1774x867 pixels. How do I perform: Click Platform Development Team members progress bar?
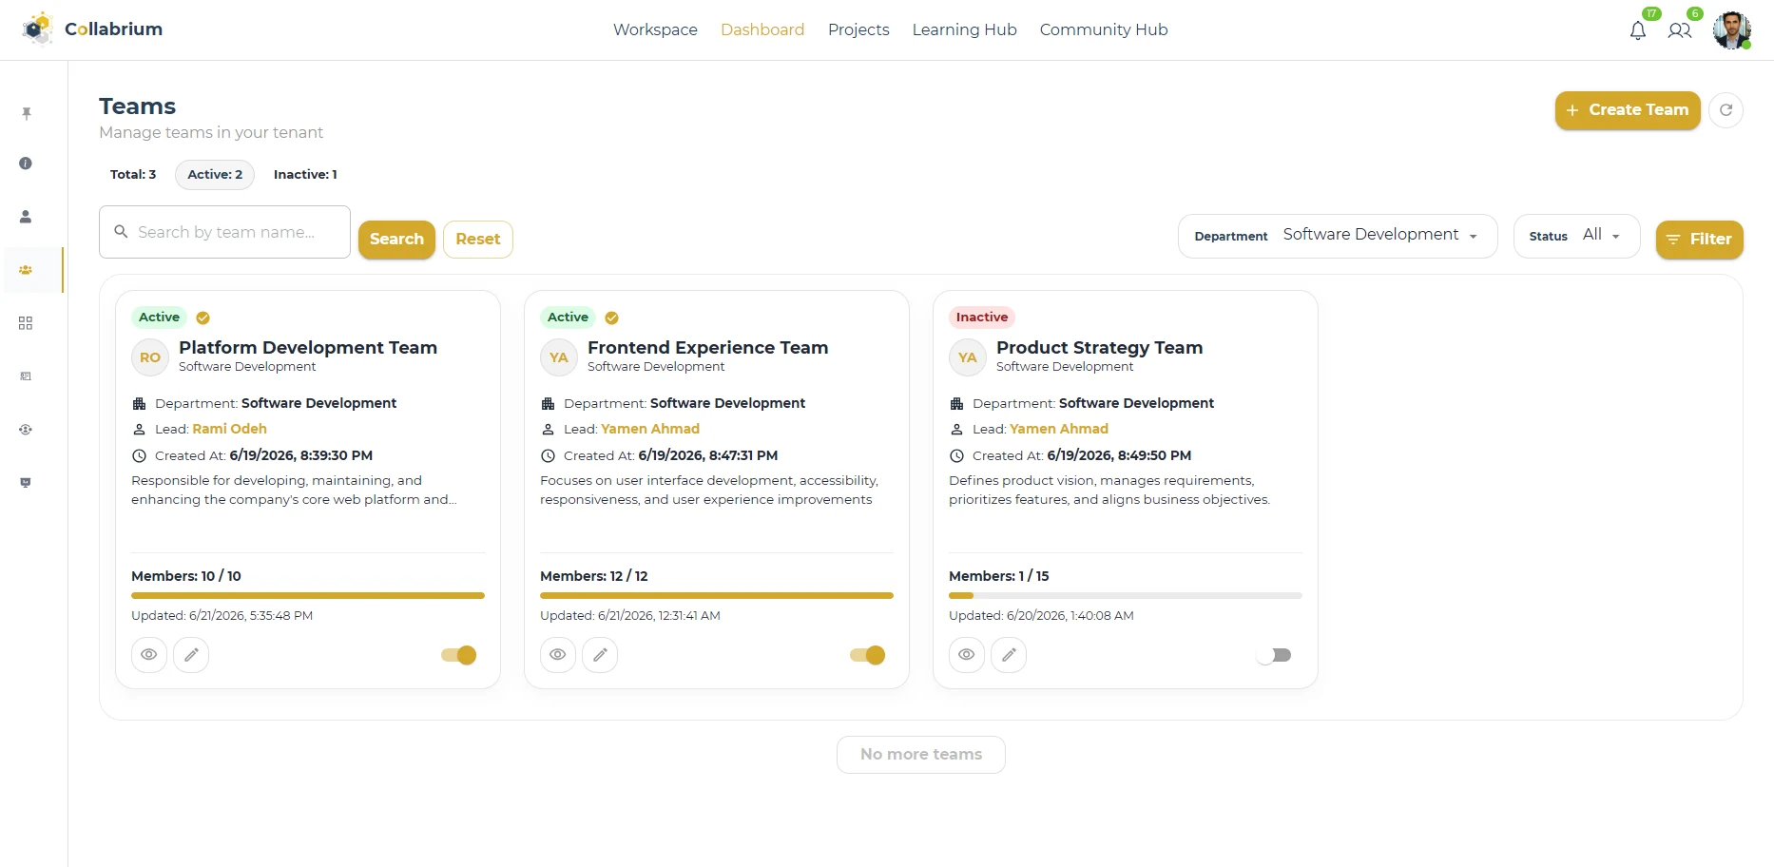[x=308, y=596]
